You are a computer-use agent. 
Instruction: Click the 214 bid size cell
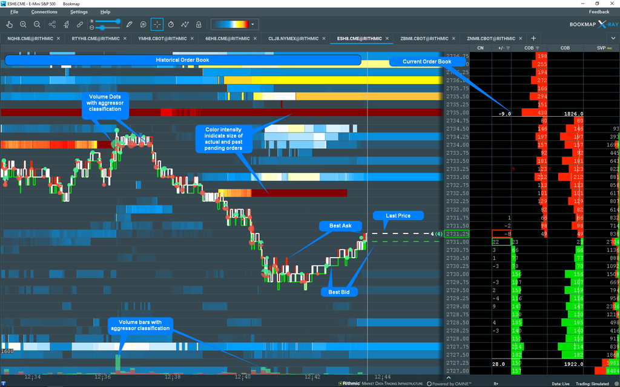(517, 346)
